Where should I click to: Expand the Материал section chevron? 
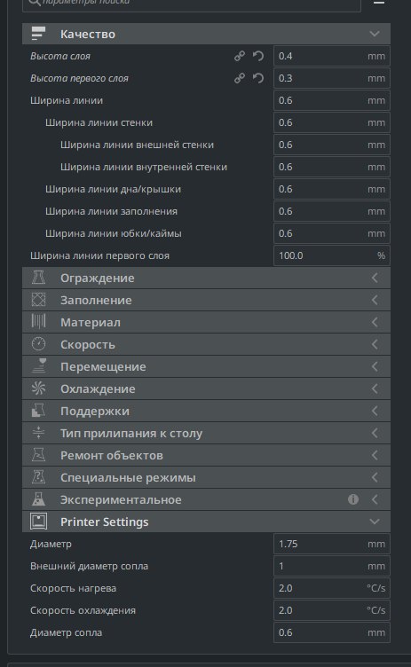[x=375, y=322]
